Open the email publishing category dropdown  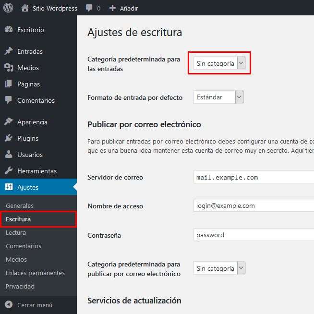[x=219, y=268]
